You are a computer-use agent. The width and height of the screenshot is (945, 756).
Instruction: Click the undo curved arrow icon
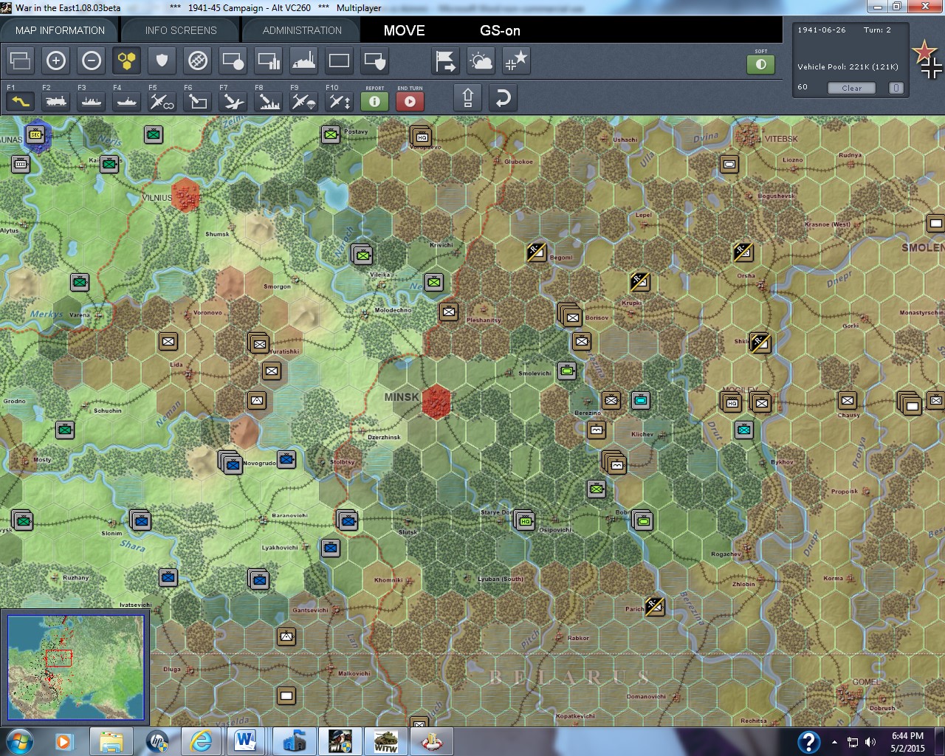pyautogui.click(x=503, y=97)
